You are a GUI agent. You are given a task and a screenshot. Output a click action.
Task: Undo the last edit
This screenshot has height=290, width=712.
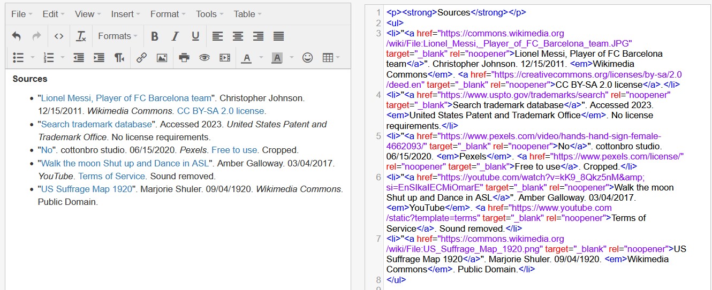tap(17, 36)
